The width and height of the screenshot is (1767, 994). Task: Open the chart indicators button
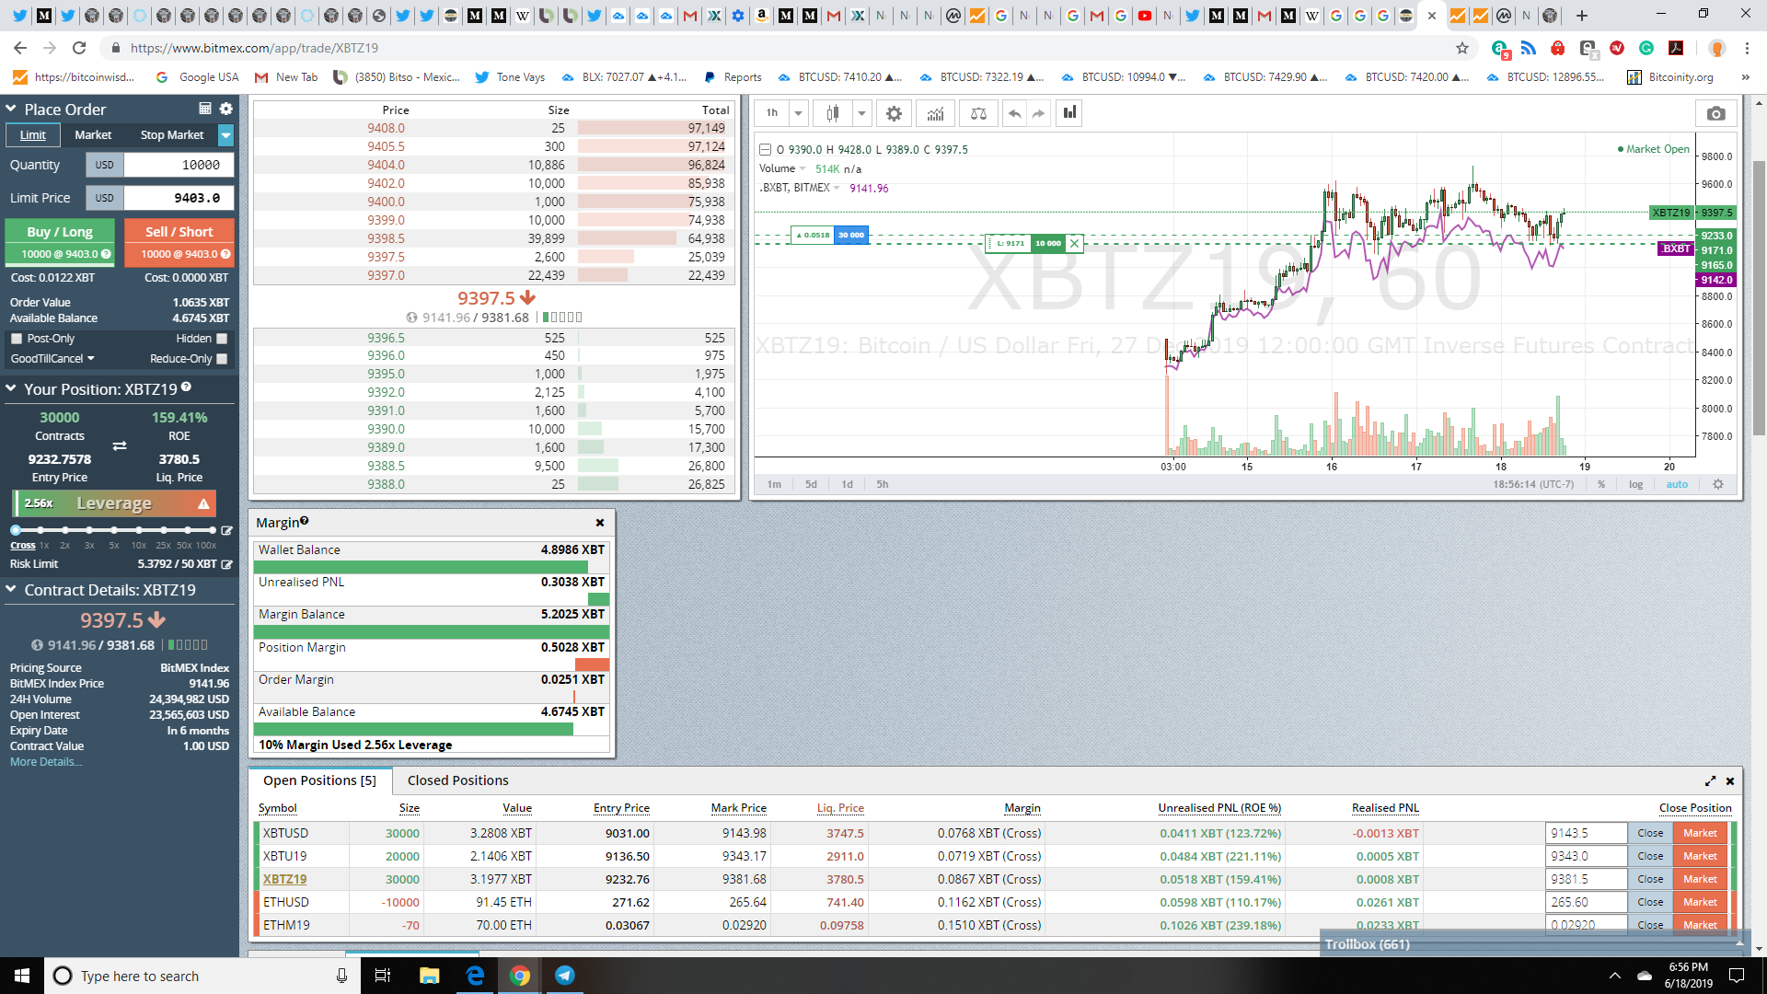(x=935, y=113)
